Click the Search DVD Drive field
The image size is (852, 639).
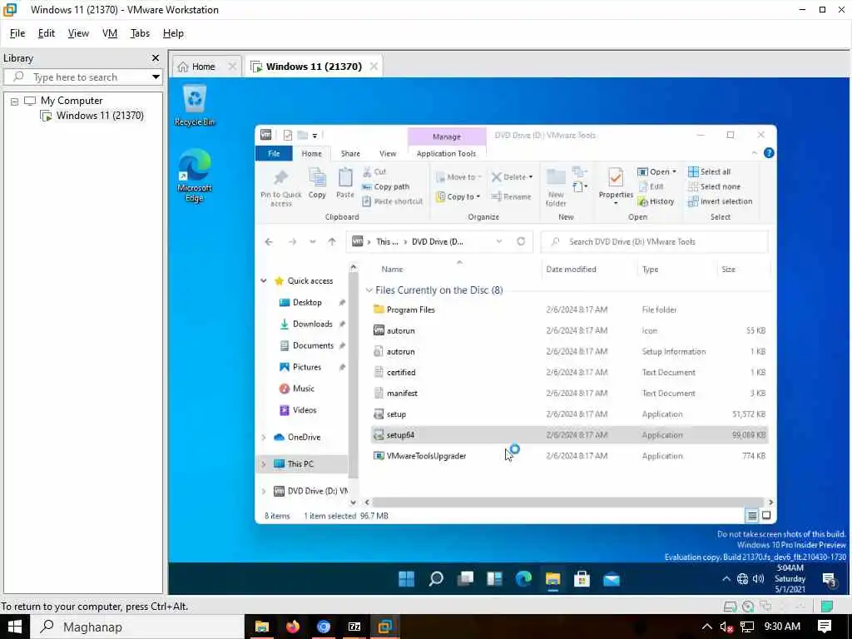(x=654, y=242)
